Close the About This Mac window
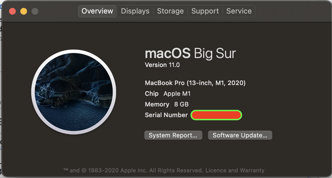This screenshot has height=178, width=332. (x=12, y=11)
